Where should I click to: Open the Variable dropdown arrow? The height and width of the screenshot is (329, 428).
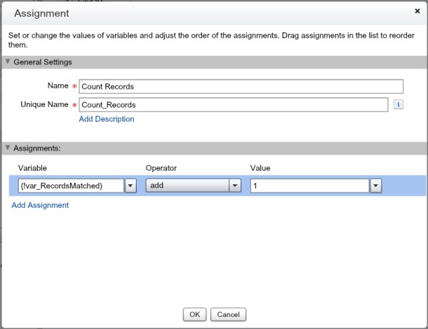pos(131,186)
